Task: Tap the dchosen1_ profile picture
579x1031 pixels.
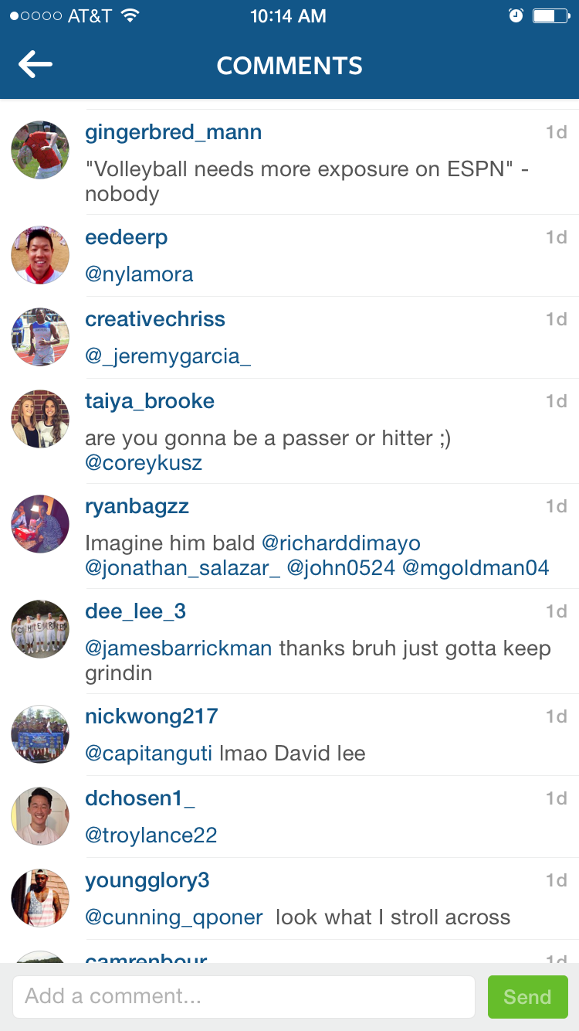Action: [x=40, y=816]
